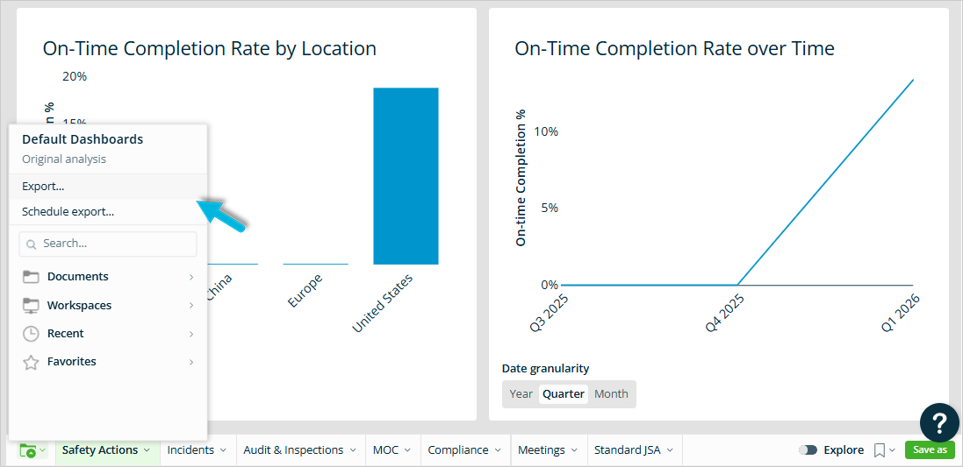Set date granularity to Year

point(521,394)
